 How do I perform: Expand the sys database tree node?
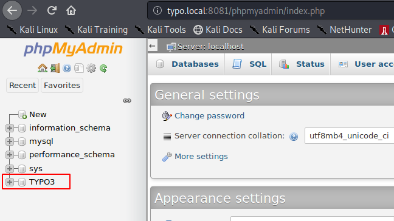10,169
